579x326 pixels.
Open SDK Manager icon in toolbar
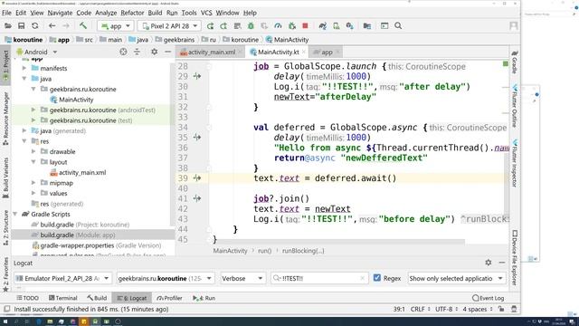click(350, 26)
